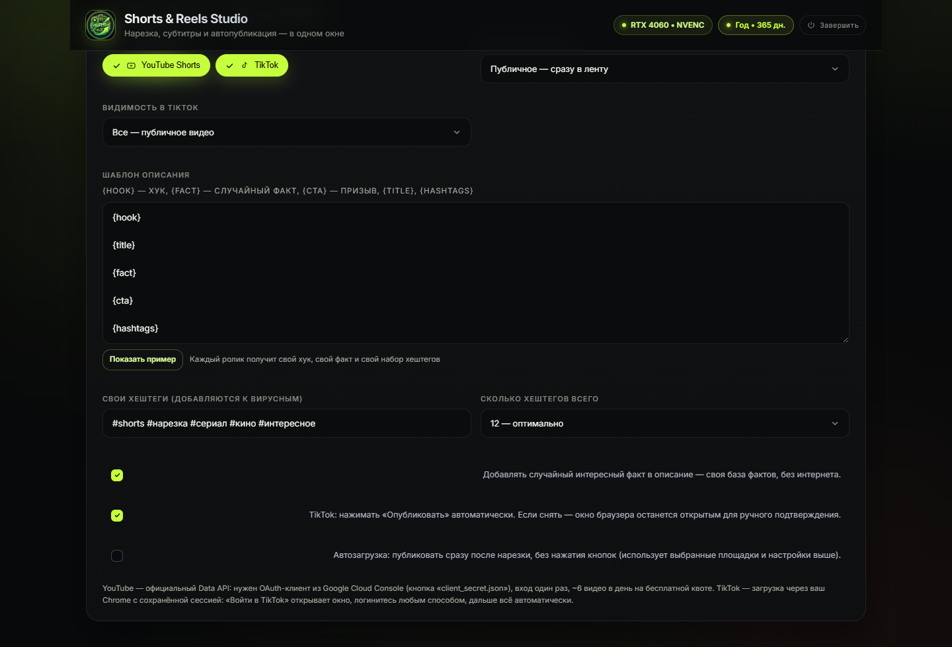Click the {hashtags} line in the template
952x647 pixels.
click(x=136, y=328)
